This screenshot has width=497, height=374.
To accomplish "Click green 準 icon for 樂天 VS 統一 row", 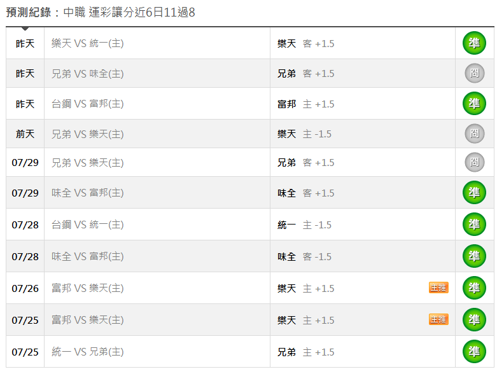I will coord(474,43).
